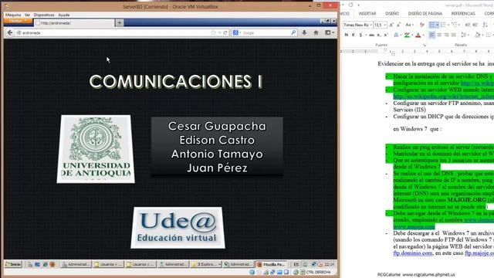This screenshot has height=278, width=494.
Task: Center text in Word
Action: [439, 35]
